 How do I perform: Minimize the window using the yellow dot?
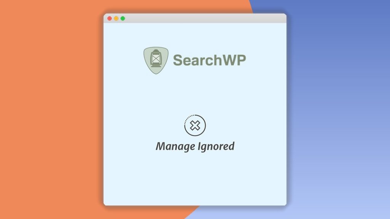click(x=116, y=18)
